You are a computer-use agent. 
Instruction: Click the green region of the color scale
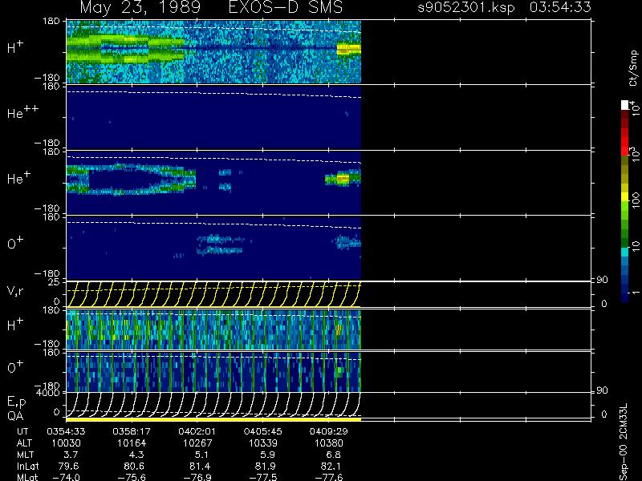pos(625,225)
